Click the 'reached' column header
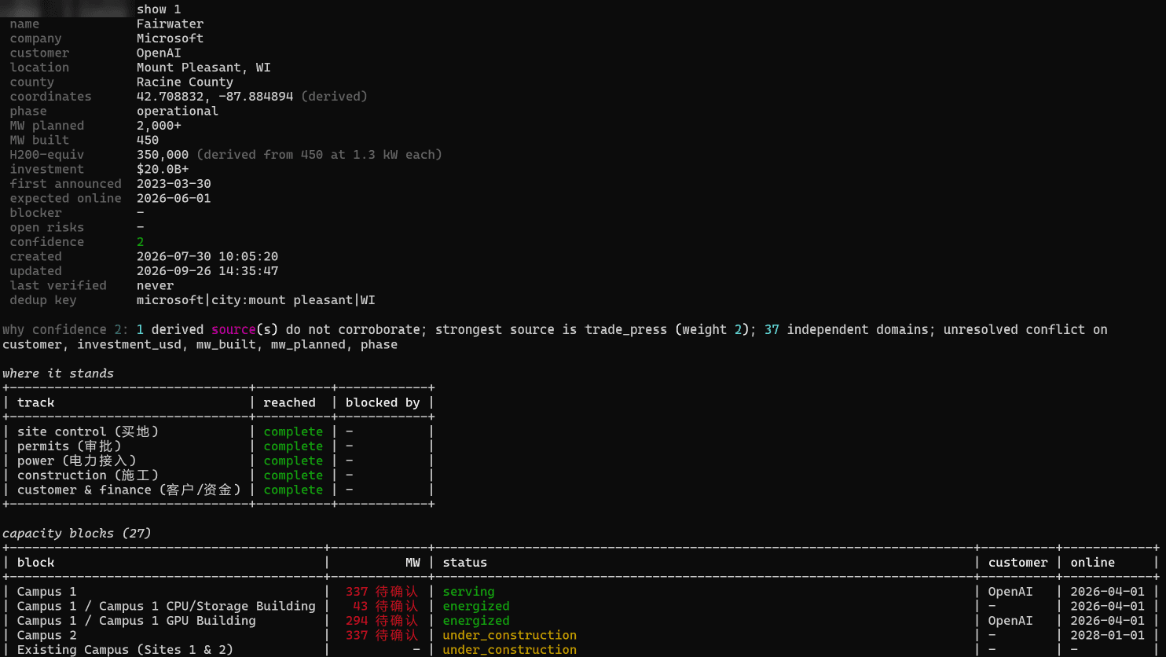Screen dimensions: 1166x657 [x=289, y=402]
